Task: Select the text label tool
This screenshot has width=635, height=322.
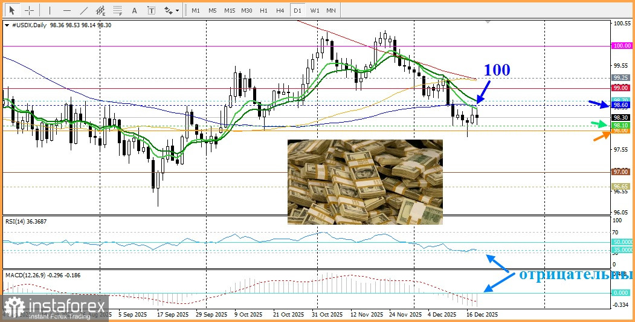Action: click(151, 10)
